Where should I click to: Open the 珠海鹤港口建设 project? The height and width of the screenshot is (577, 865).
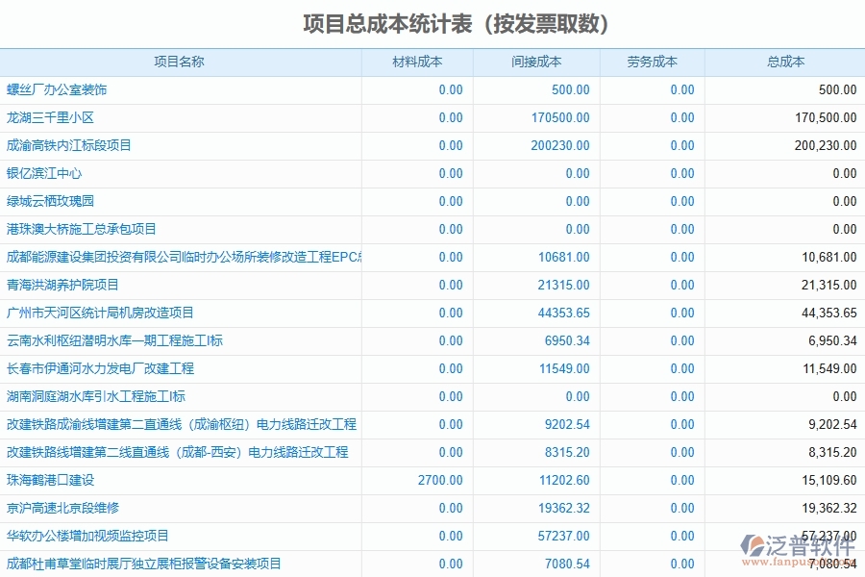click(x=50, y=480)
